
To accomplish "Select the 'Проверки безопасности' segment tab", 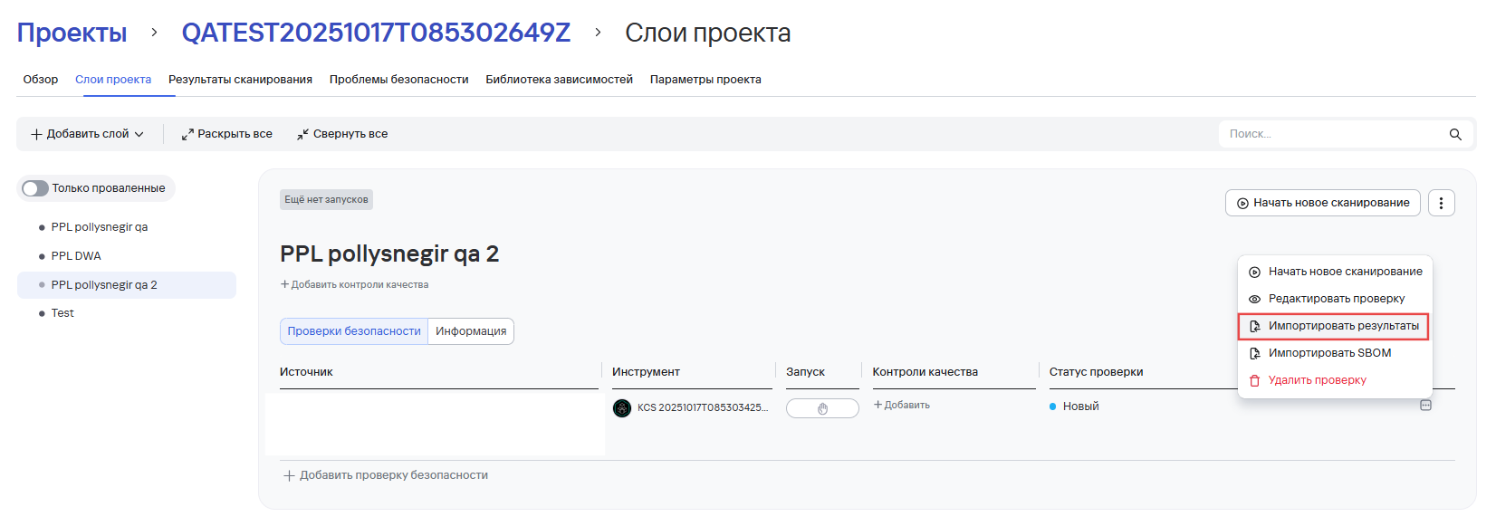I will pyautogui.click(x=354, y=331).
